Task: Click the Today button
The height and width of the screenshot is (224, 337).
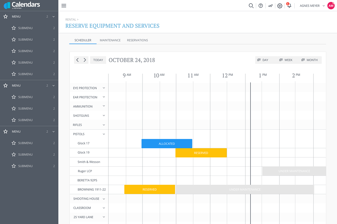Action: point(98,60)
